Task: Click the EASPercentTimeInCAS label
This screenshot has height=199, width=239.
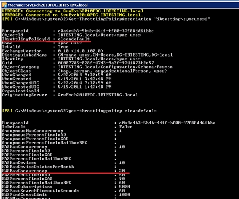Action: [x=27, y=155]
